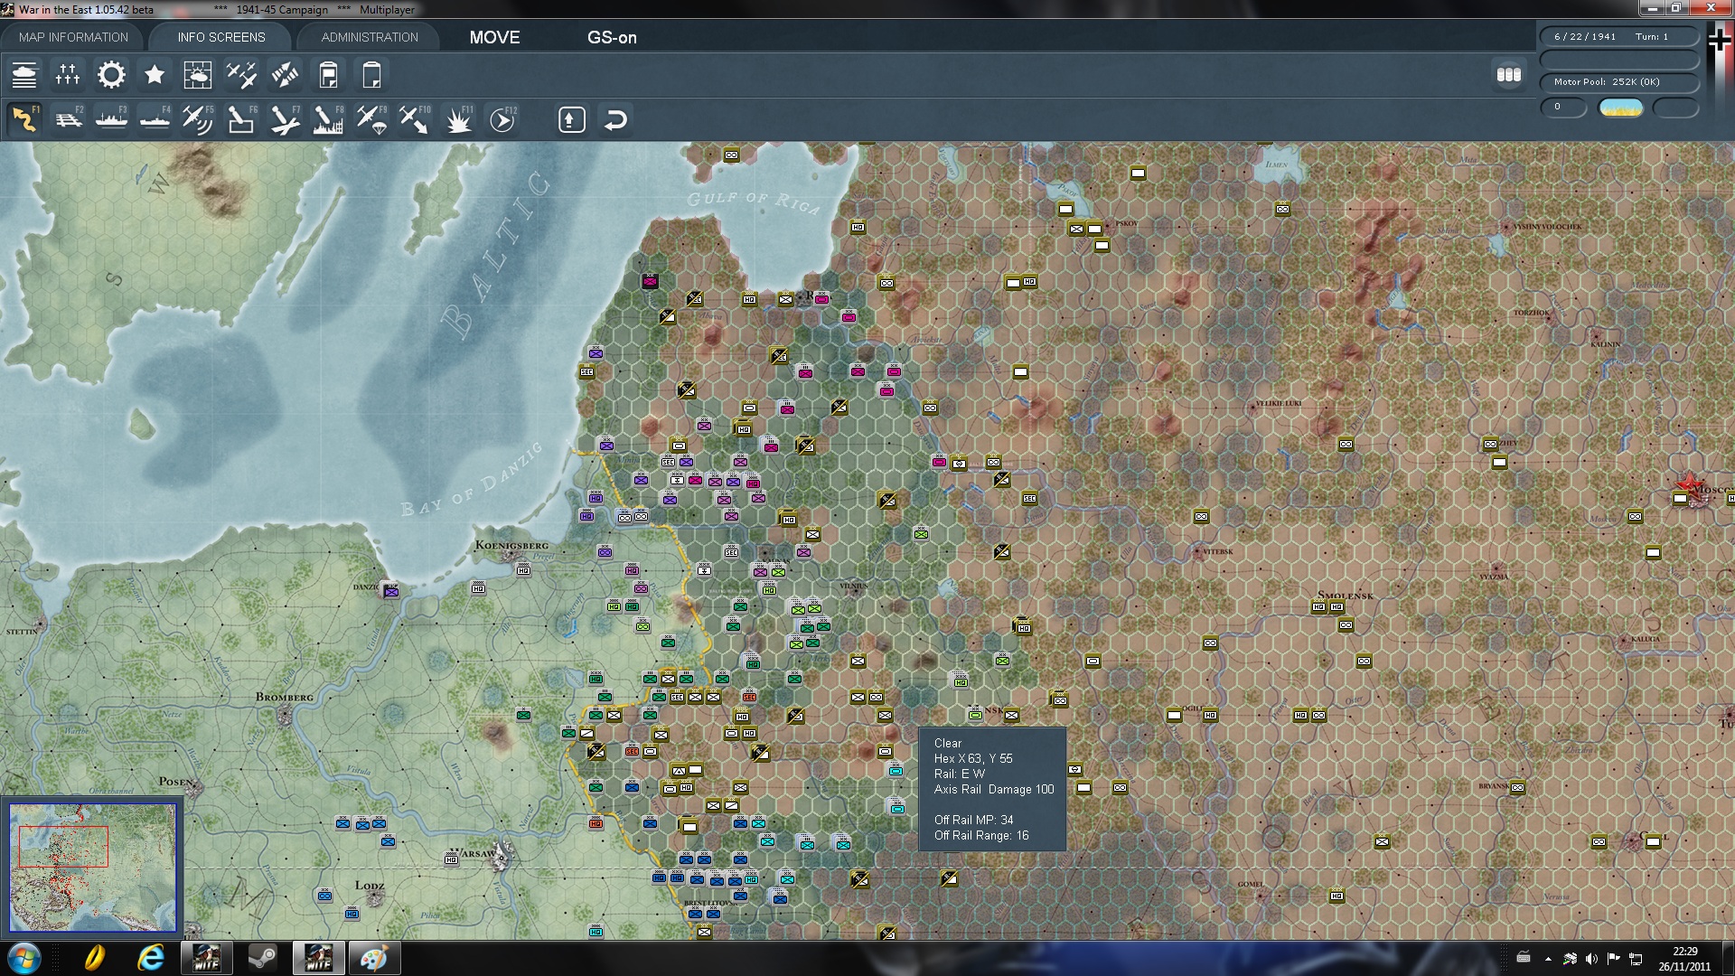Select F5 air recon mode
Screen dimensions: 1735x976
[198, 119]
